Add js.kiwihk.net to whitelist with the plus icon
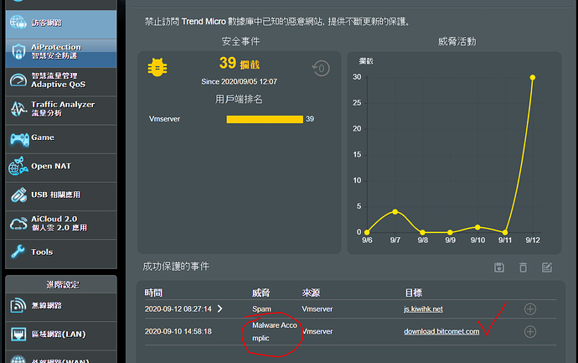Image resolution: width=578 pixels, height=363 pixels. 530,309
